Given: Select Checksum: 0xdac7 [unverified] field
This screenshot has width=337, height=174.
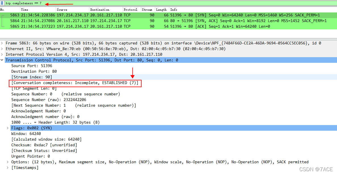Looking at the screenshot, I should click(x=44, y=145).
